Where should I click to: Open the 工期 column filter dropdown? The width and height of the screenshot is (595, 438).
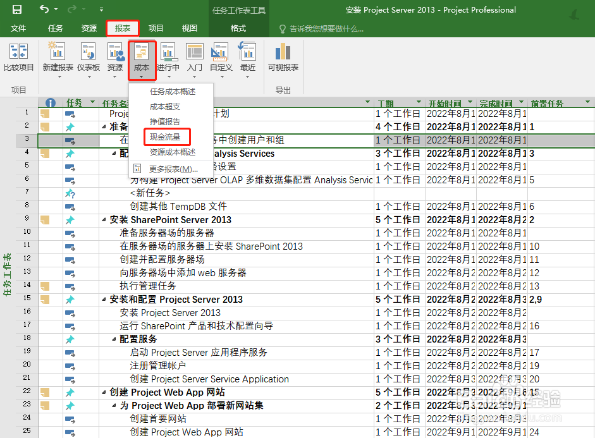point(419,102)
